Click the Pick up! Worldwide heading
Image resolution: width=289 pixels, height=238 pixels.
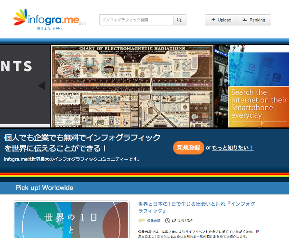[44, 188]
